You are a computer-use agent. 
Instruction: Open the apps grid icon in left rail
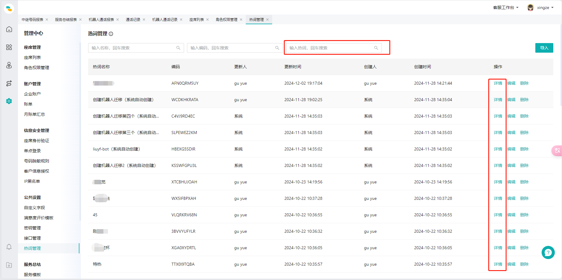coord(9,47)
